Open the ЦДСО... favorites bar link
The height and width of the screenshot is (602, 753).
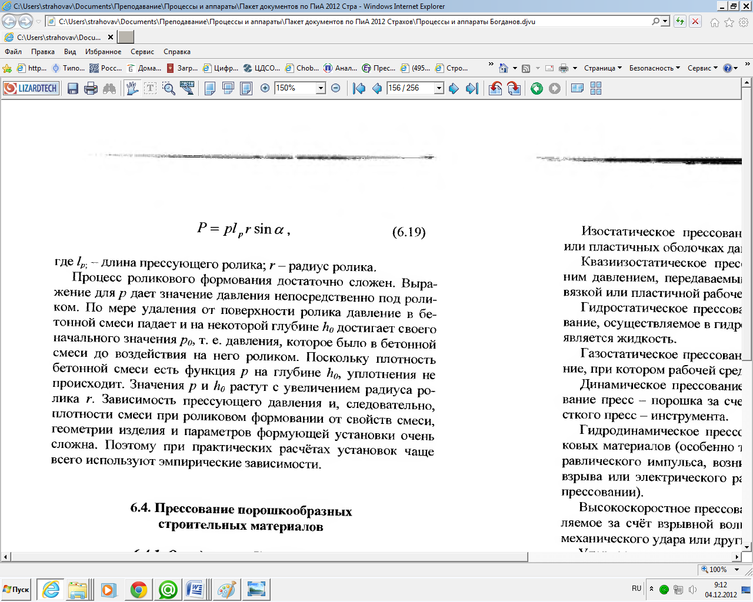tap(262, 68)
